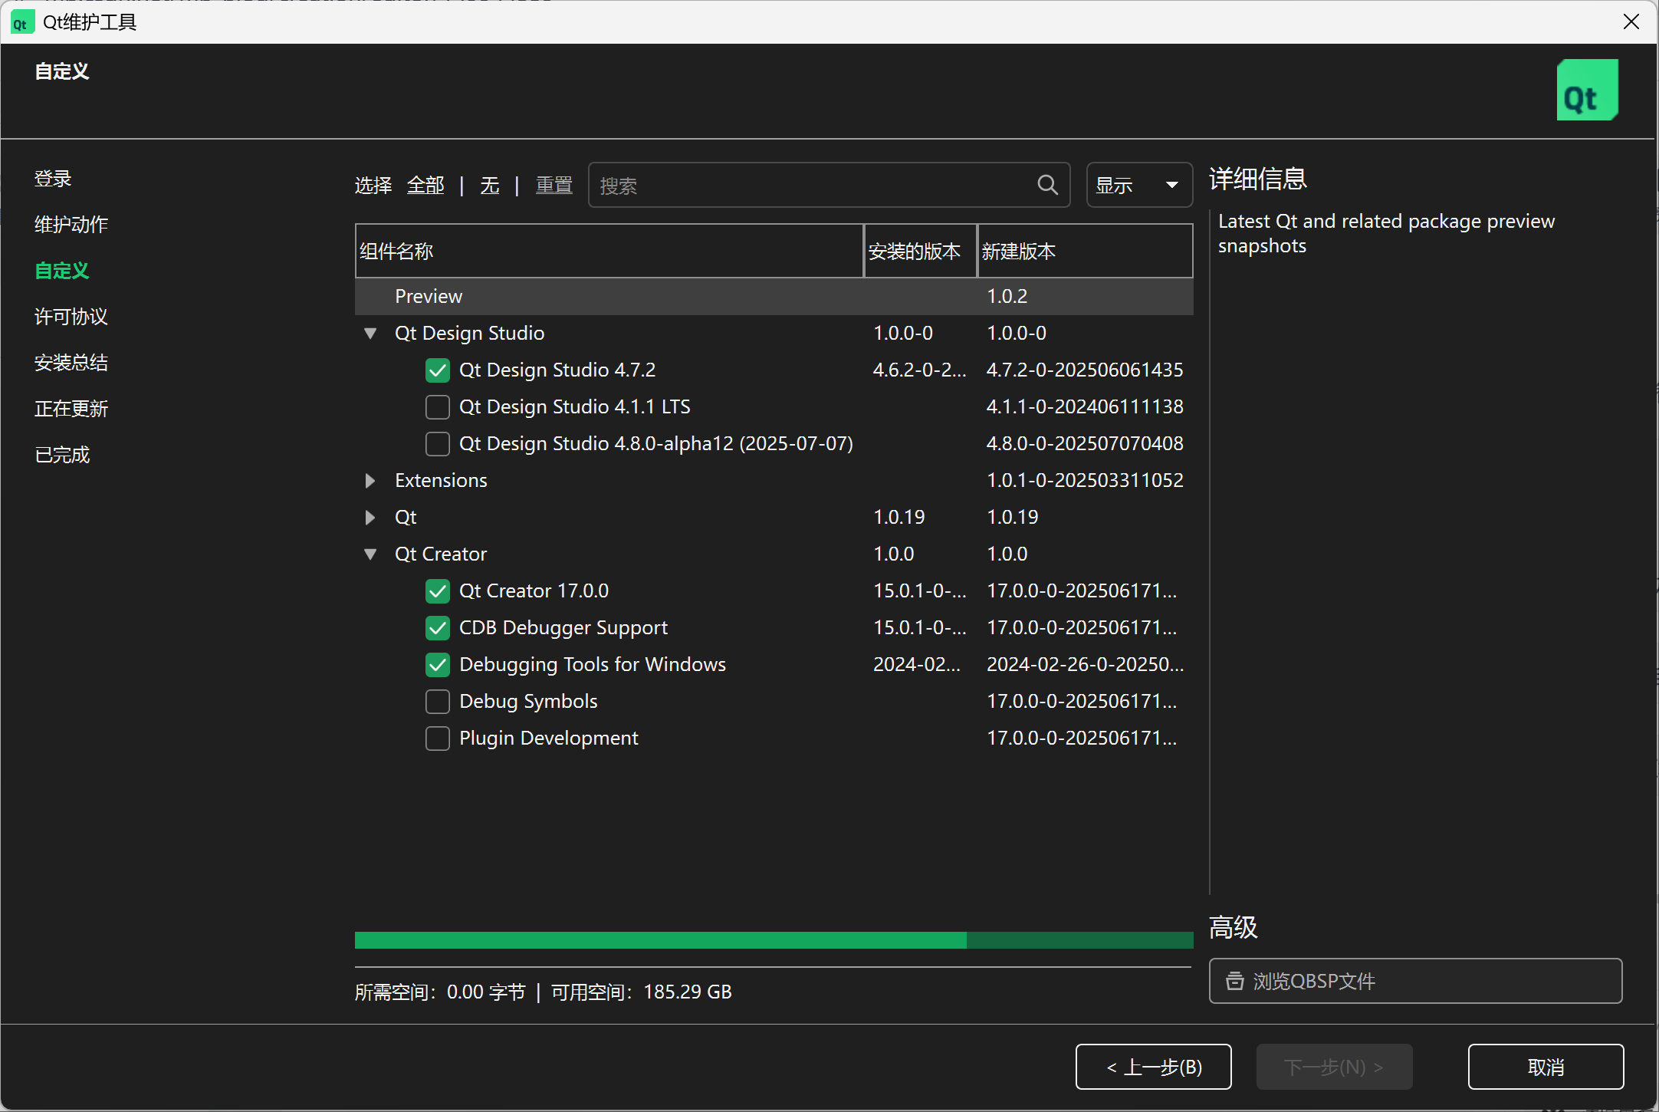This screenshot has width=1659, height=1112.
Task: Select the Preview row
Action: point(774,297)
